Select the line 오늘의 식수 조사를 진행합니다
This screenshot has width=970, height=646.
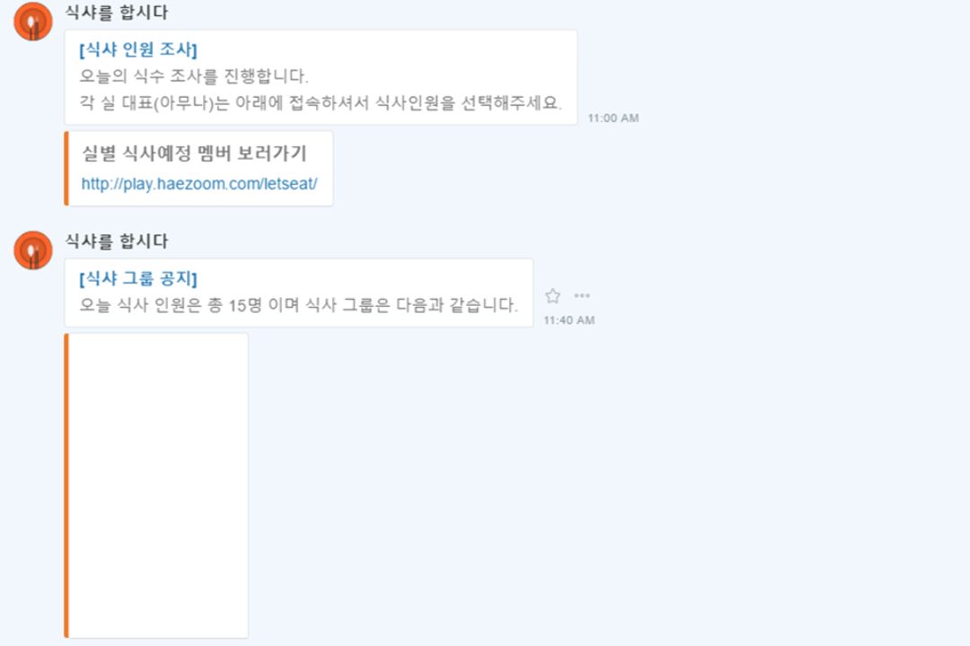click(x=194, y=76)
